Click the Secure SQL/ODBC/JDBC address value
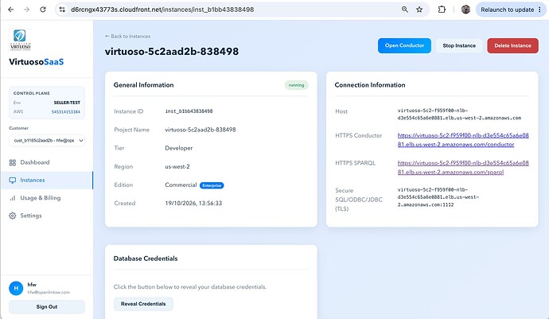 coord(438,197)
